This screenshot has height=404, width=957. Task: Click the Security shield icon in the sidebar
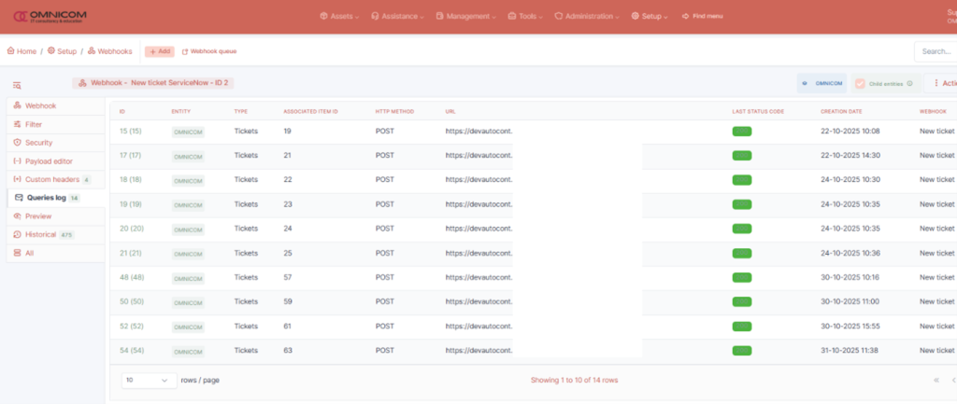[18, 143]
